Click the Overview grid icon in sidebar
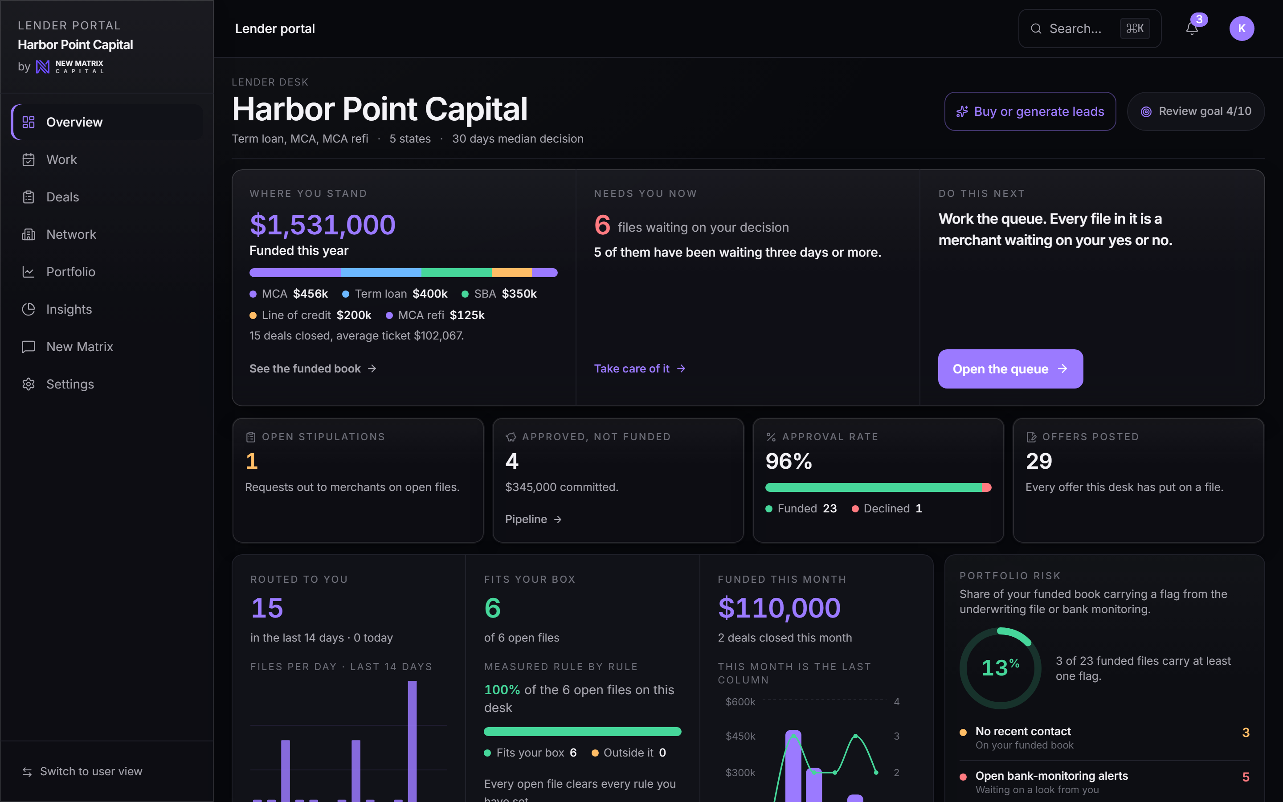The image size is (1283, 802). [29, 122]
